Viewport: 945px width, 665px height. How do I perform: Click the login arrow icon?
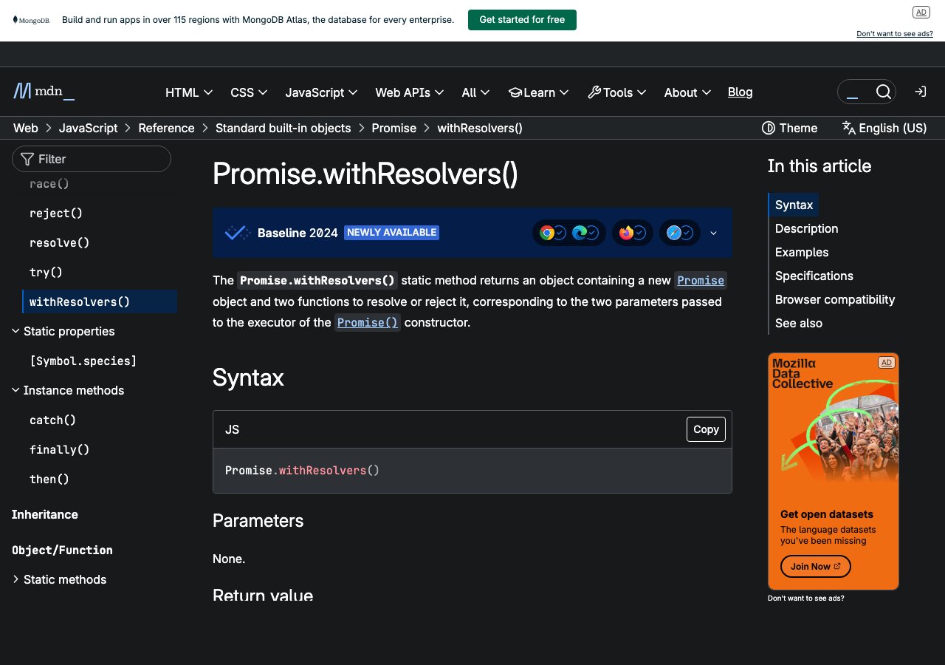pos(920,92)
